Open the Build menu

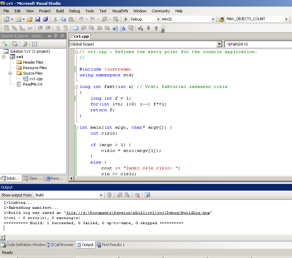click(x=60, y=11)
